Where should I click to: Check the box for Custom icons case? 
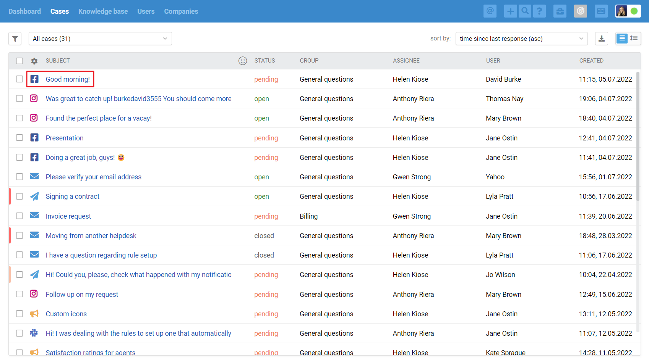(19, 314)
